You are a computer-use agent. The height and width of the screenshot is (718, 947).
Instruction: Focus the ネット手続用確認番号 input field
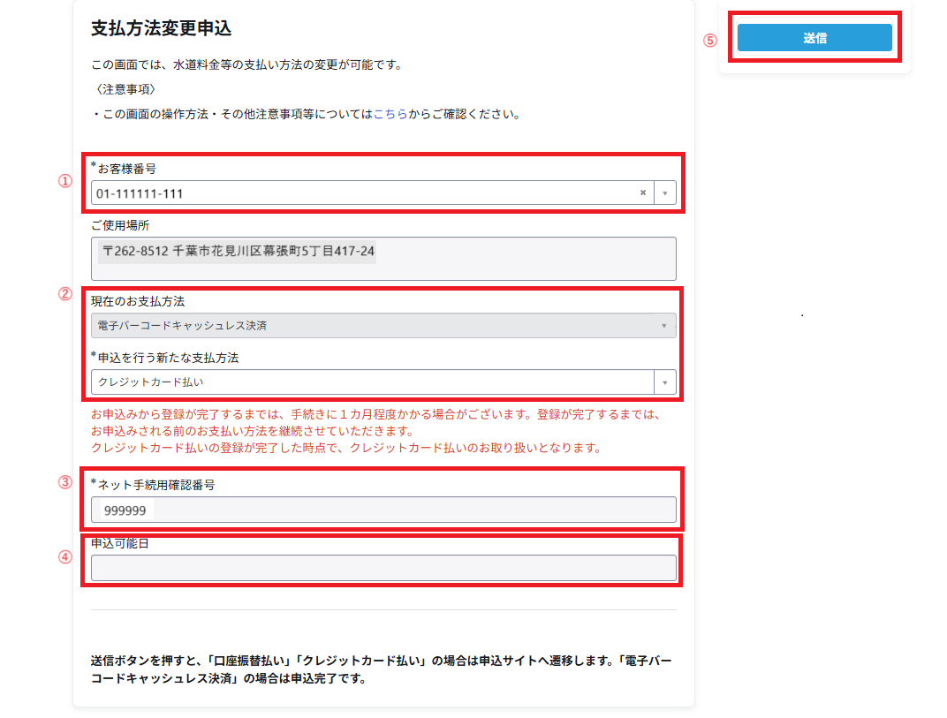point(383,510)
